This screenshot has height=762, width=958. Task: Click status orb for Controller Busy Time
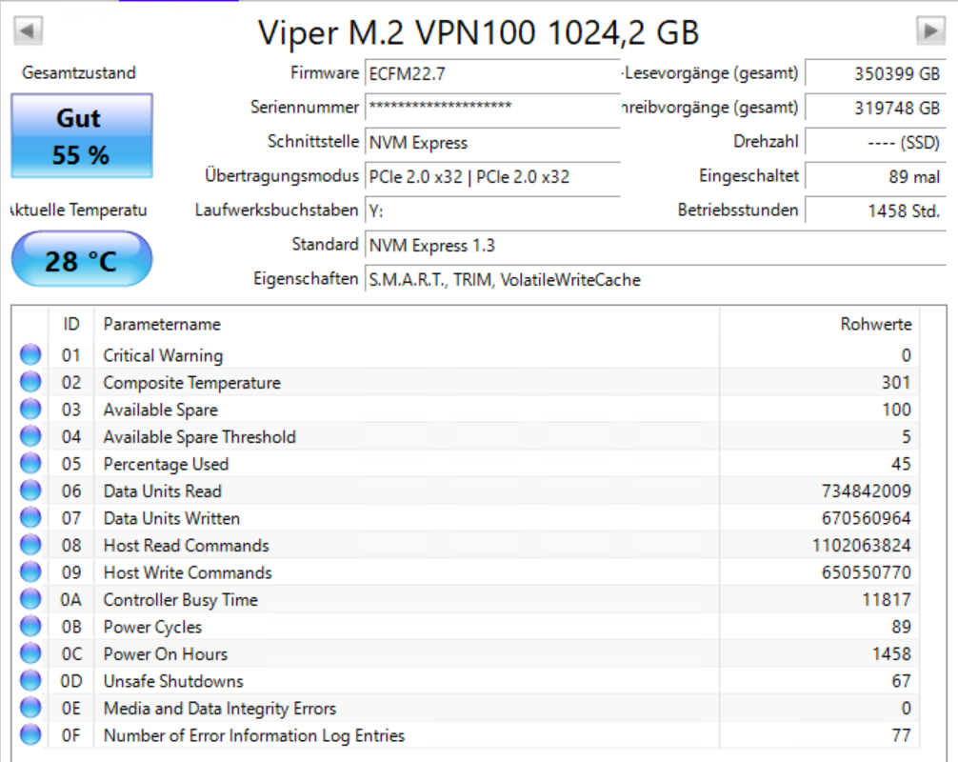click(x=30, y=599)
